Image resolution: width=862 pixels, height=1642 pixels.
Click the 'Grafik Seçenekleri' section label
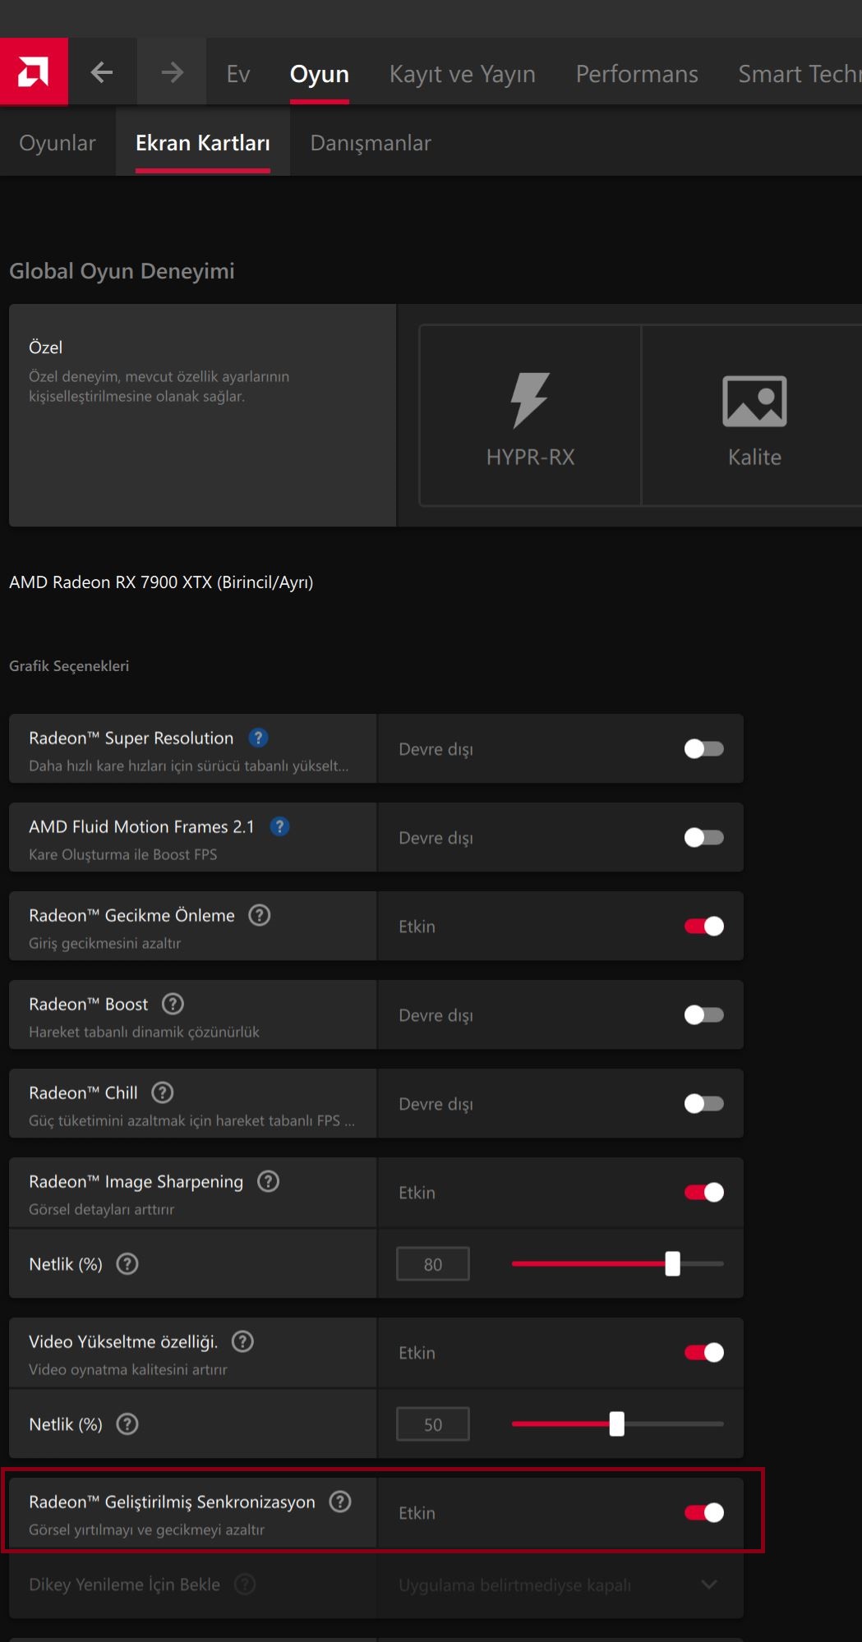[69, 666]
